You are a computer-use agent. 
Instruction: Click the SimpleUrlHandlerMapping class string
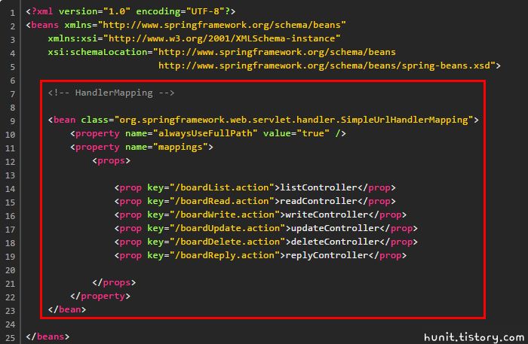293,120
